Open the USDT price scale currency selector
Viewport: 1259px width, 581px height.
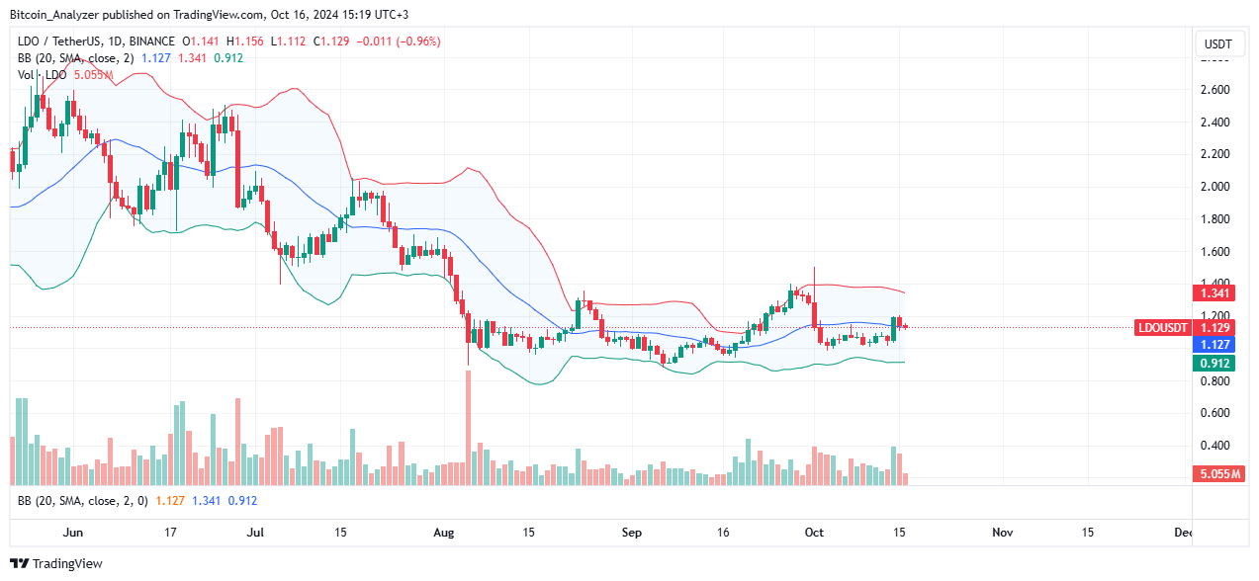(x=1218, y=43)
